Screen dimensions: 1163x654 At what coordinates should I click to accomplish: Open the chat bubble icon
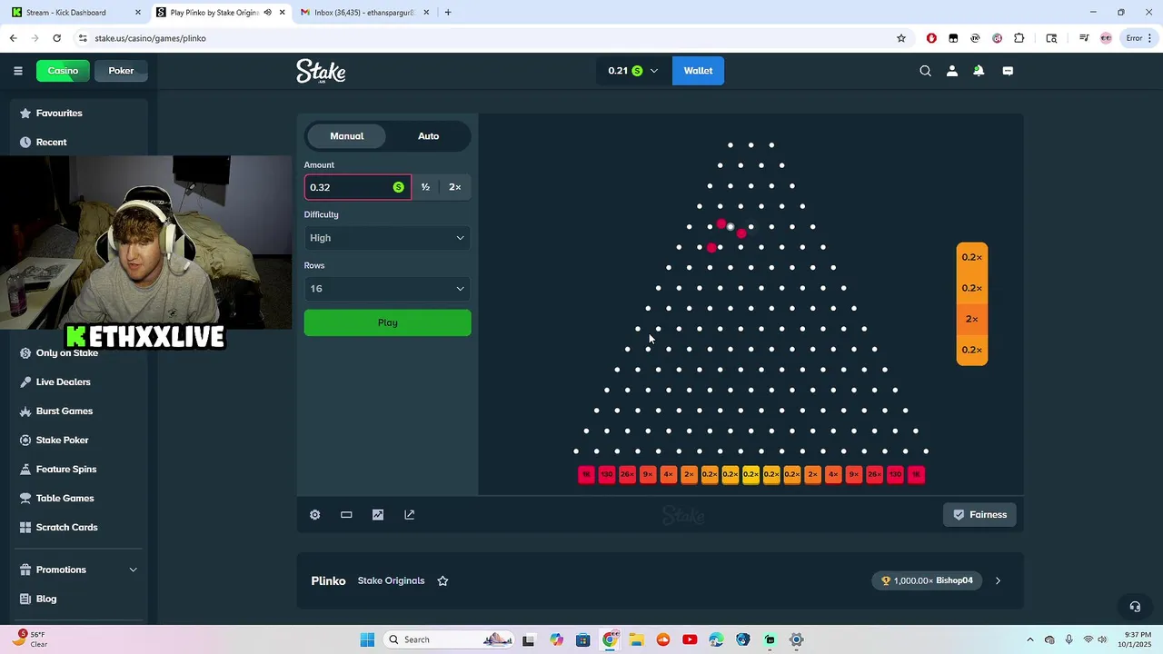1008,71
